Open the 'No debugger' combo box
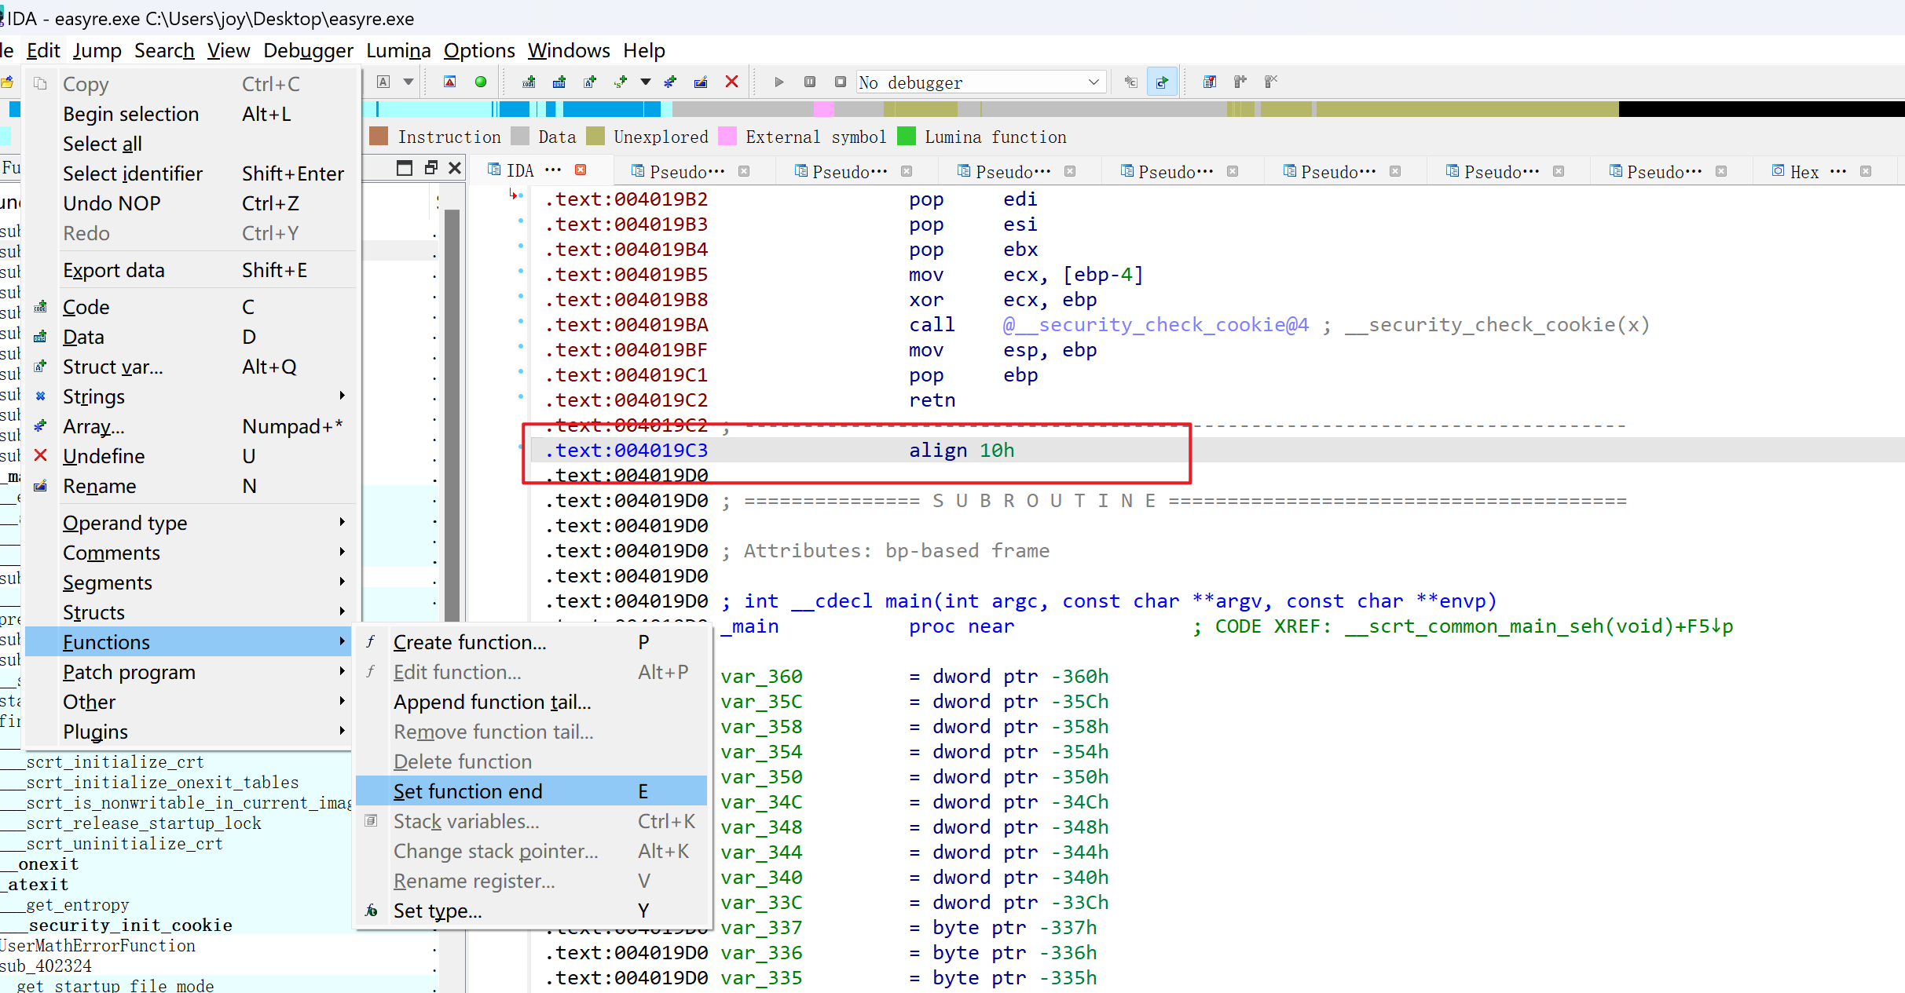 pyautogui.click(x=980, y=82)
